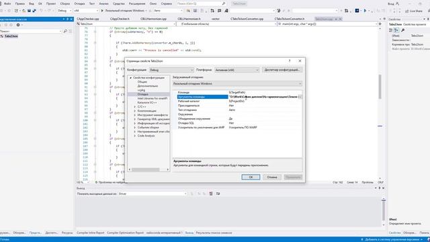Viewport: 430px width, 242px height.
Task: Start Локальный отладчик Windows play button
Action: point(102,11)
